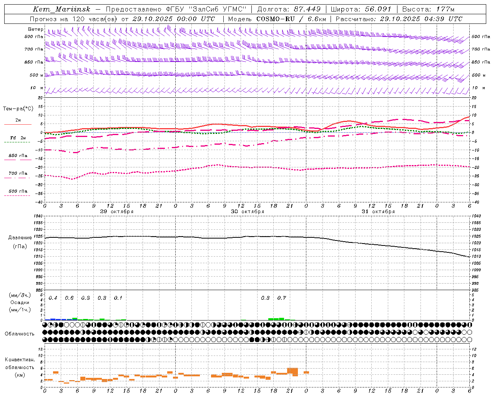Click the left 10 м wind level label
492x394 pixels.
(x=37, y=88)
